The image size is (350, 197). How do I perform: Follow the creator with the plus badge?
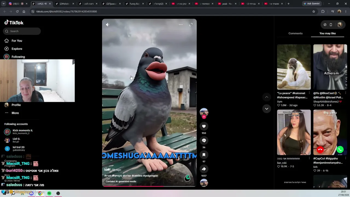(x=204, y=117)
